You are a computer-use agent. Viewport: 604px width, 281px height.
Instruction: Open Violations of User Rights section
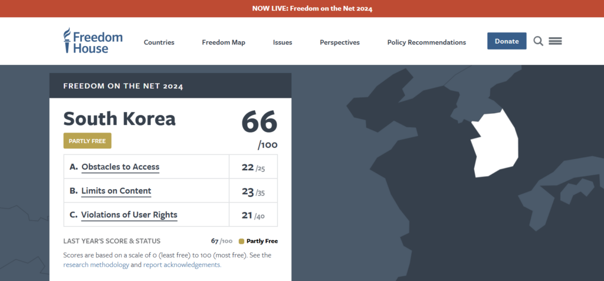pyautogui.click(x=129, y=215)
